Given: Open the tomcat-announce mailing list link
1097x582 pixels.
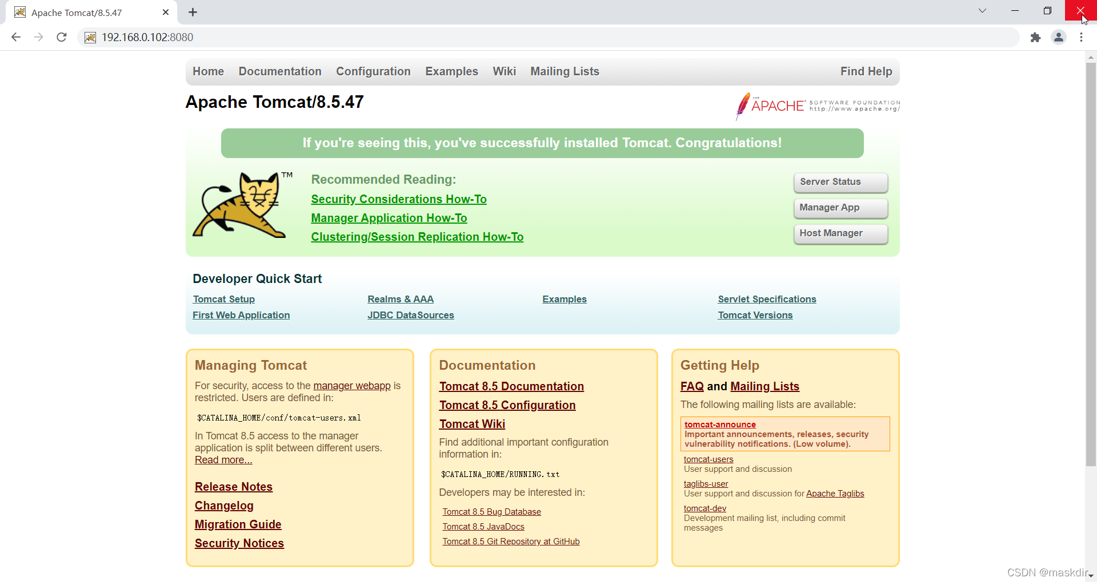Looking at the screenshot, I should point(720,425).
